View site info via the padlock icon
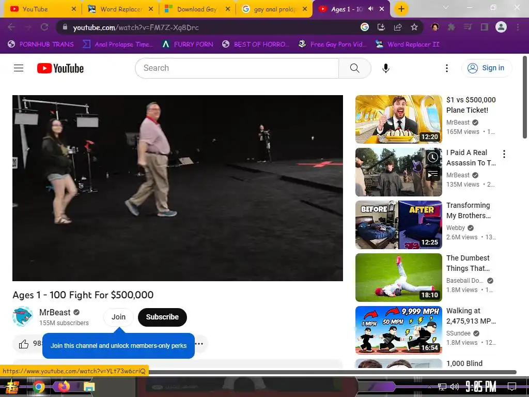Image resolution: width=529 pixels, height=397 pixels. [65, 27]
